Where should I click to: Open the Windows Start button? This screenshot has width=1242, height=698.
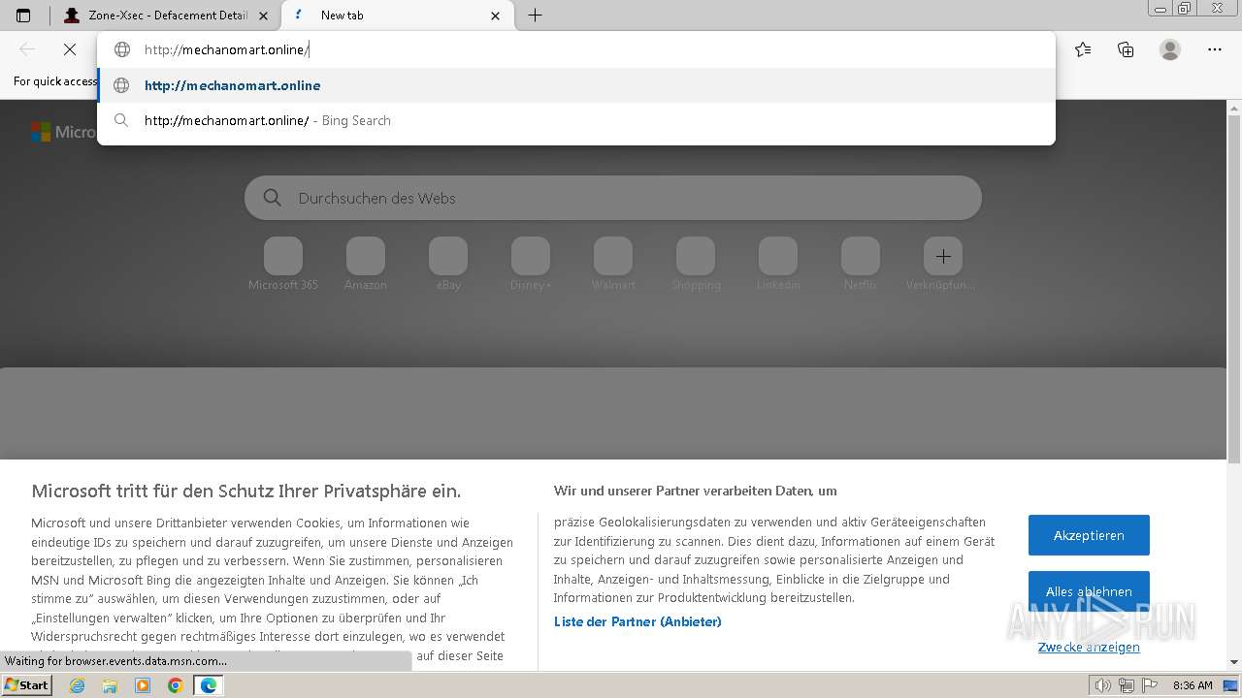27,684
